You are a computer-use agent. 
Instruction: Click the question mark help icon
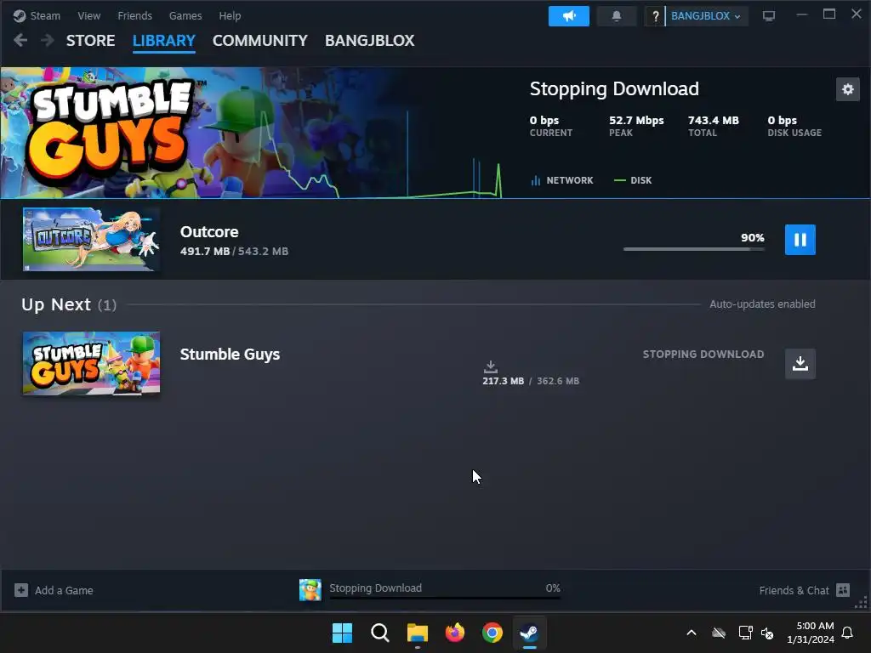pos(655,15)
